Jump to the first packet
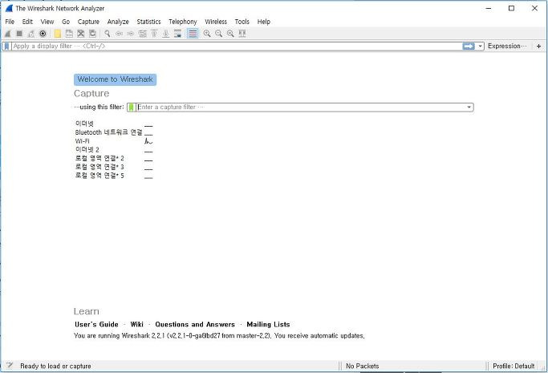Image resolution: width=548 pixels, height=373 pixels. pyautogui.click(x=154, y=34)
